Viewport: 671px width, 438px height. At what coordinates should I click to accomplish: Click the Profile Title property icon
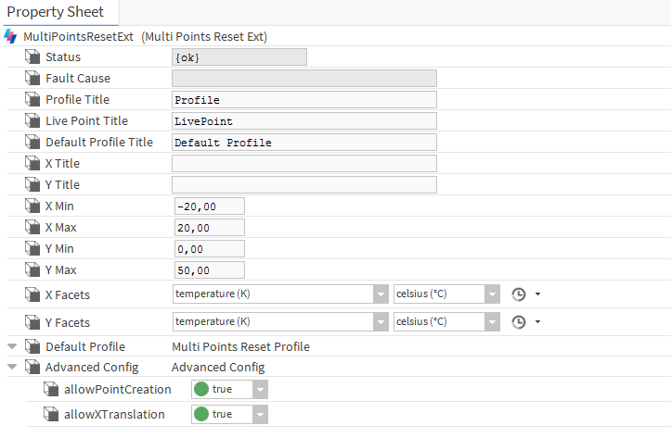coord(32,100)
